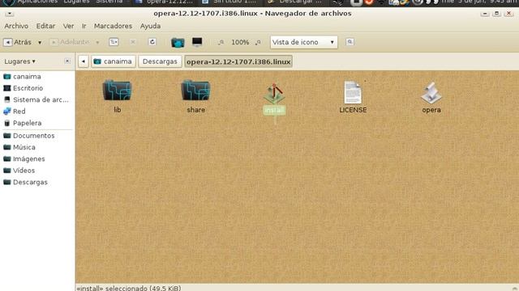The width and height of the screenshot is (519, 291).
Task: Go up to parent folder icon
Action: (x=114, y=42)
